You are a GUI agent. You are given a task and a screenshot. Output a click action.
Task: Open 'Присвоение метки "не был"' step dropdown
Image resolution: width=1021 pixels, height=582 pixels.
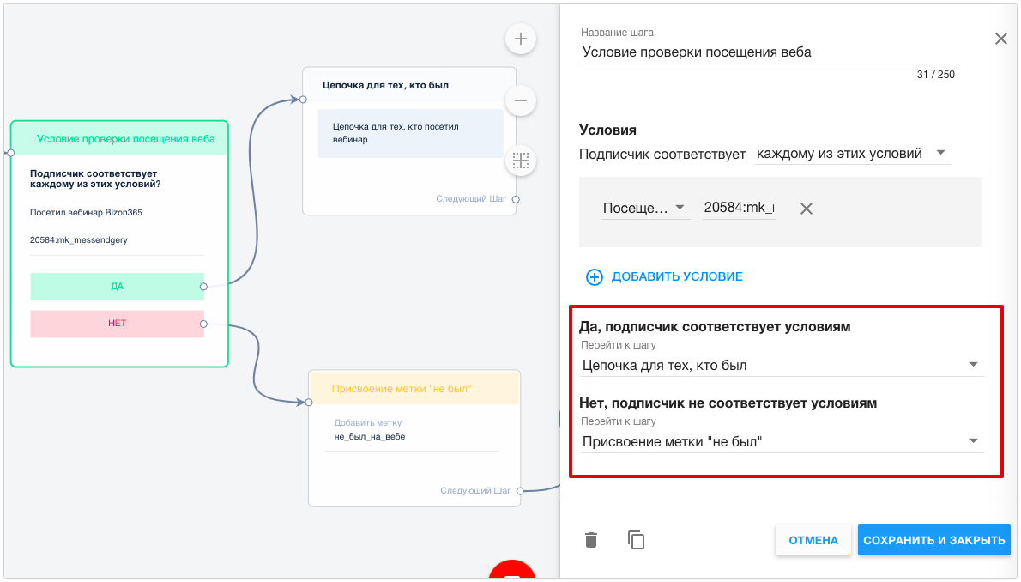(x=781, y=441)
